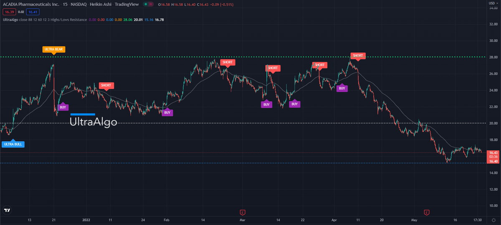Click the BUY signal near Feb

click(x=167, y=112)
